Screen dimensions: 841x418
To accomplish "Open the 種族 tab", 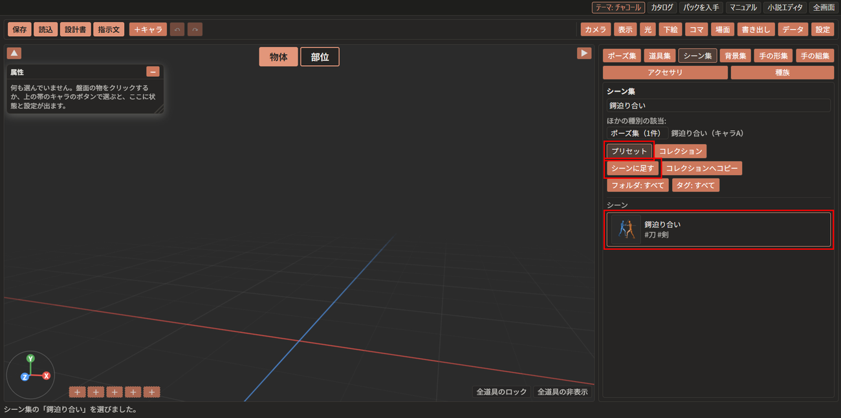I will click(x=782, y=73).
